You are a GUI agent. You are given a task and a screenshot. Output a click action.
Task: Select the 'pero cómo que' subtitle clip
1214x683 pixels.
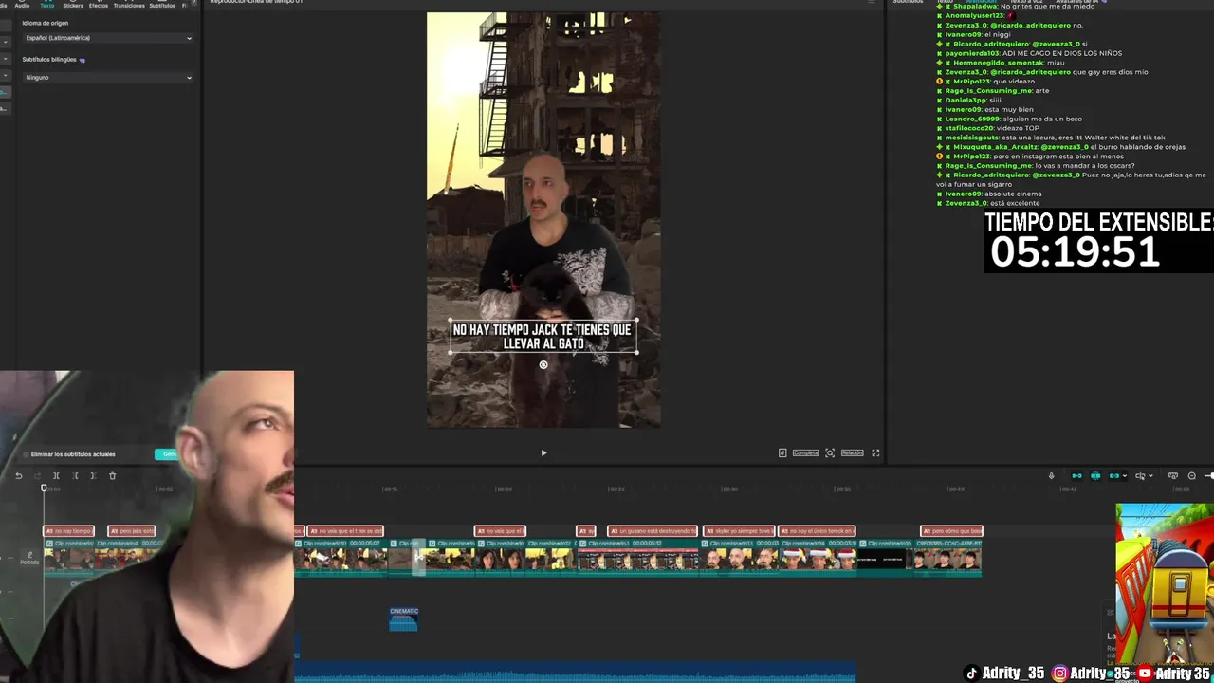[x=951, y=531]
